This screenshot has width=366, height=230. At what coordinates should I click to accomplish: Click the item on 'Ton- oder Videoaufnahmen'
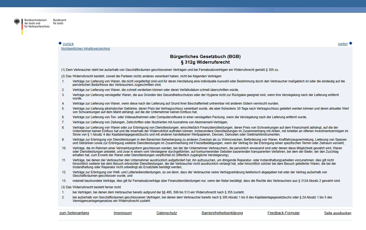coord(190,117)
